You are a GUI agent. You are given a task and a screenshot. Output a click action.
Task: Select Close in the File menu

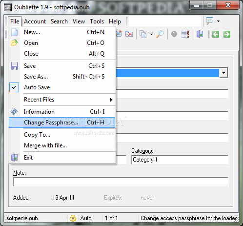pos(62,54)
